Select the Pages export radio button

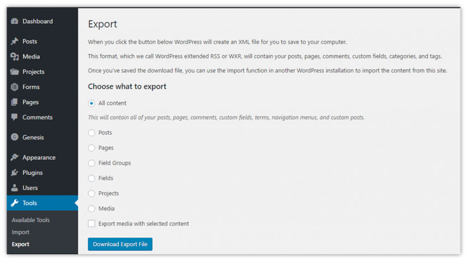(x=91, y=148)
